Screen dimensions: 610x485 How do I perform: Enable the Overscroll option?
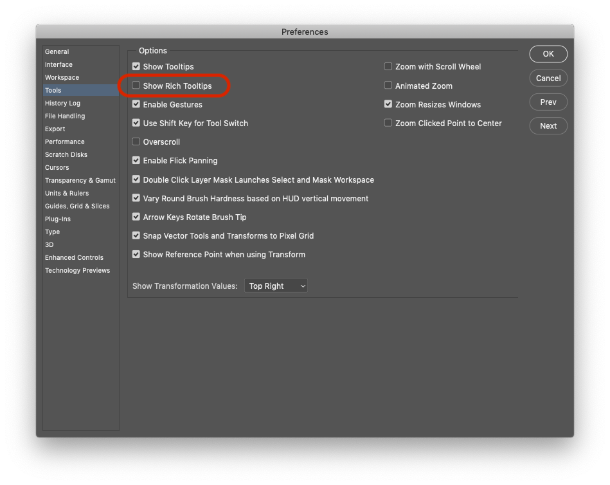(136, 142)
